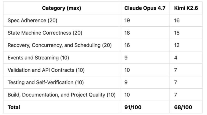The width and height of the screenshot is (207, 115).
Task: Select Claude's Validation and API score 10
Action: point(127,70)
